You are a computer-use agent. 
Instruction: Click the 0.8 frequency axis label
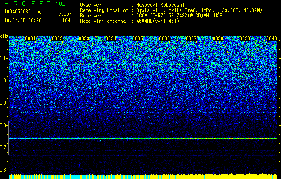pos(4,125)
